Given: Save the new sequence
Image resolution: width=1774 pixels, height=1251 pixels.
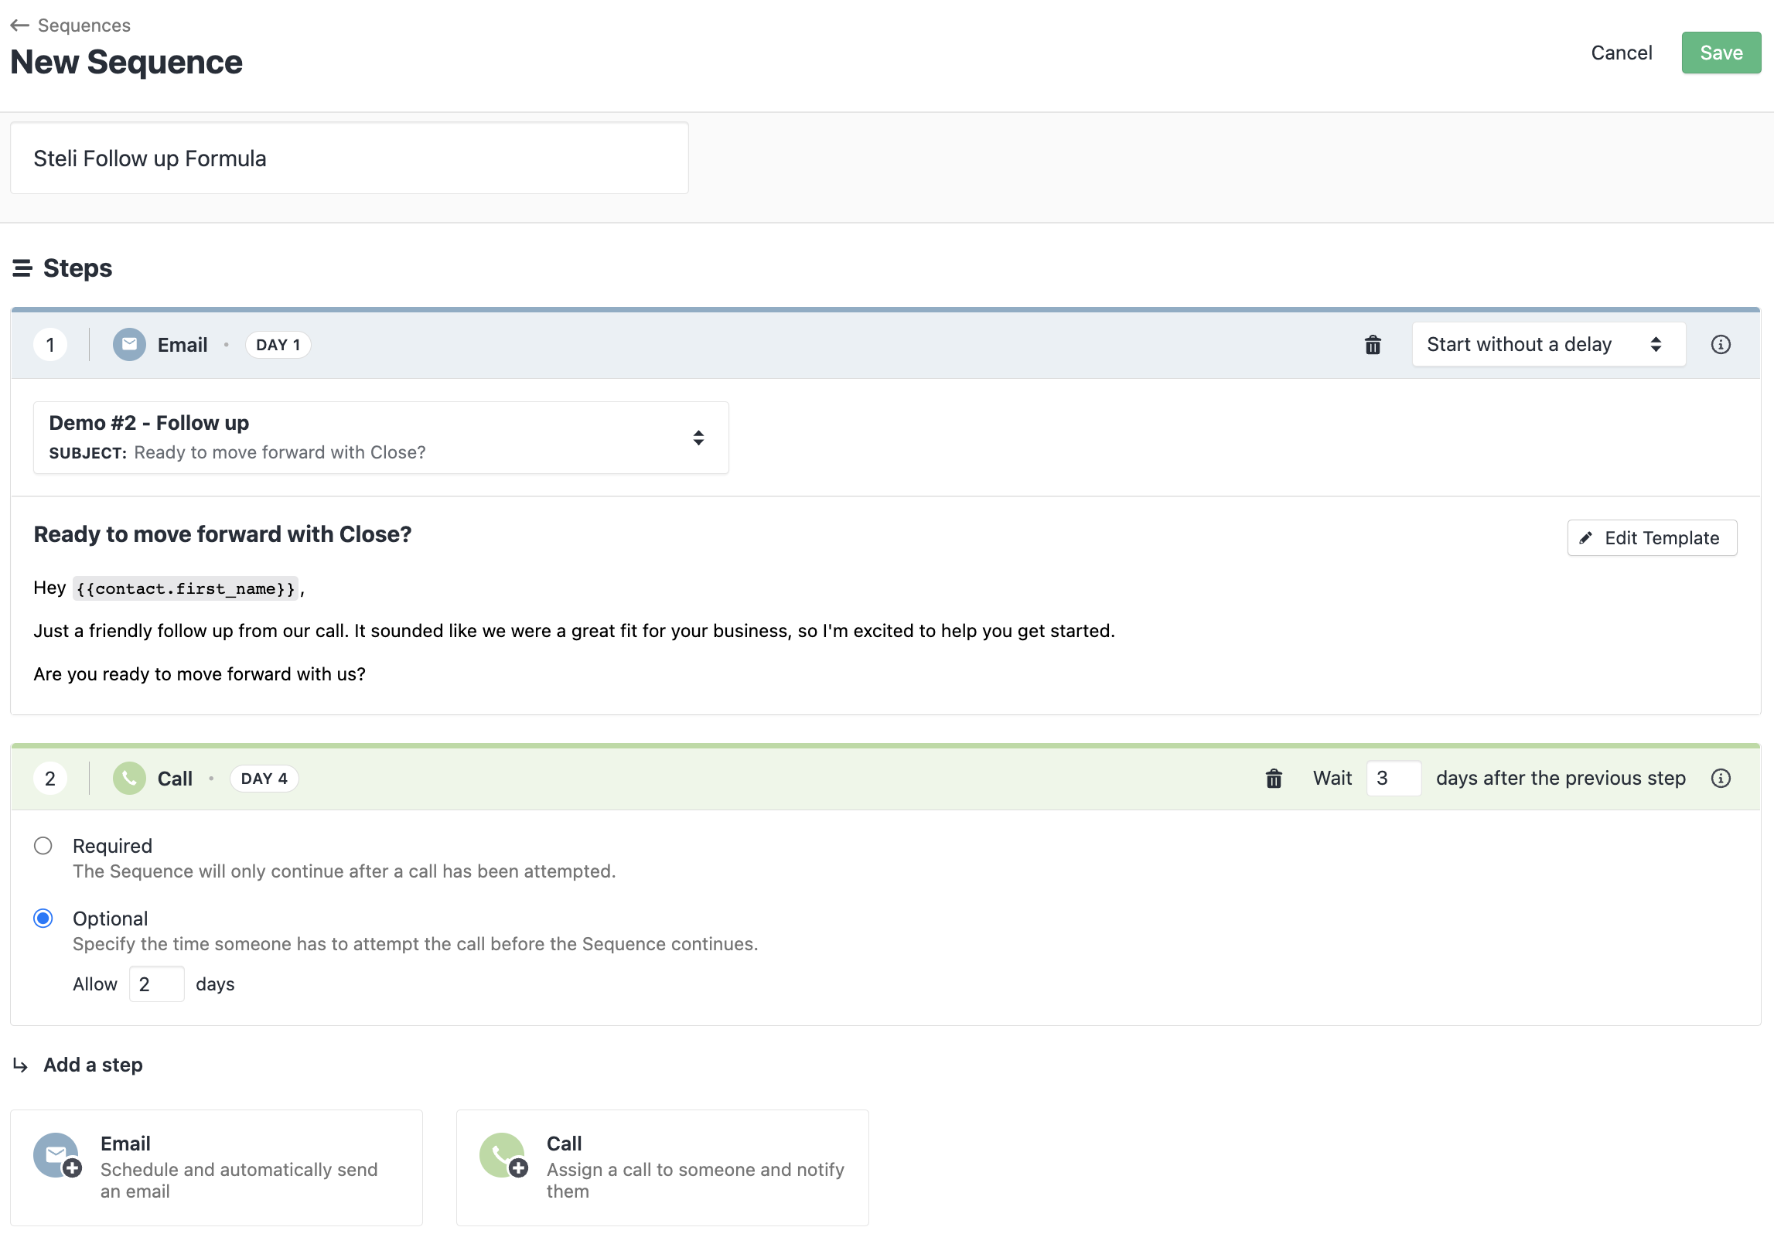Looking at the screenshot, I should pyautogui.click(x=1721, y=53).
